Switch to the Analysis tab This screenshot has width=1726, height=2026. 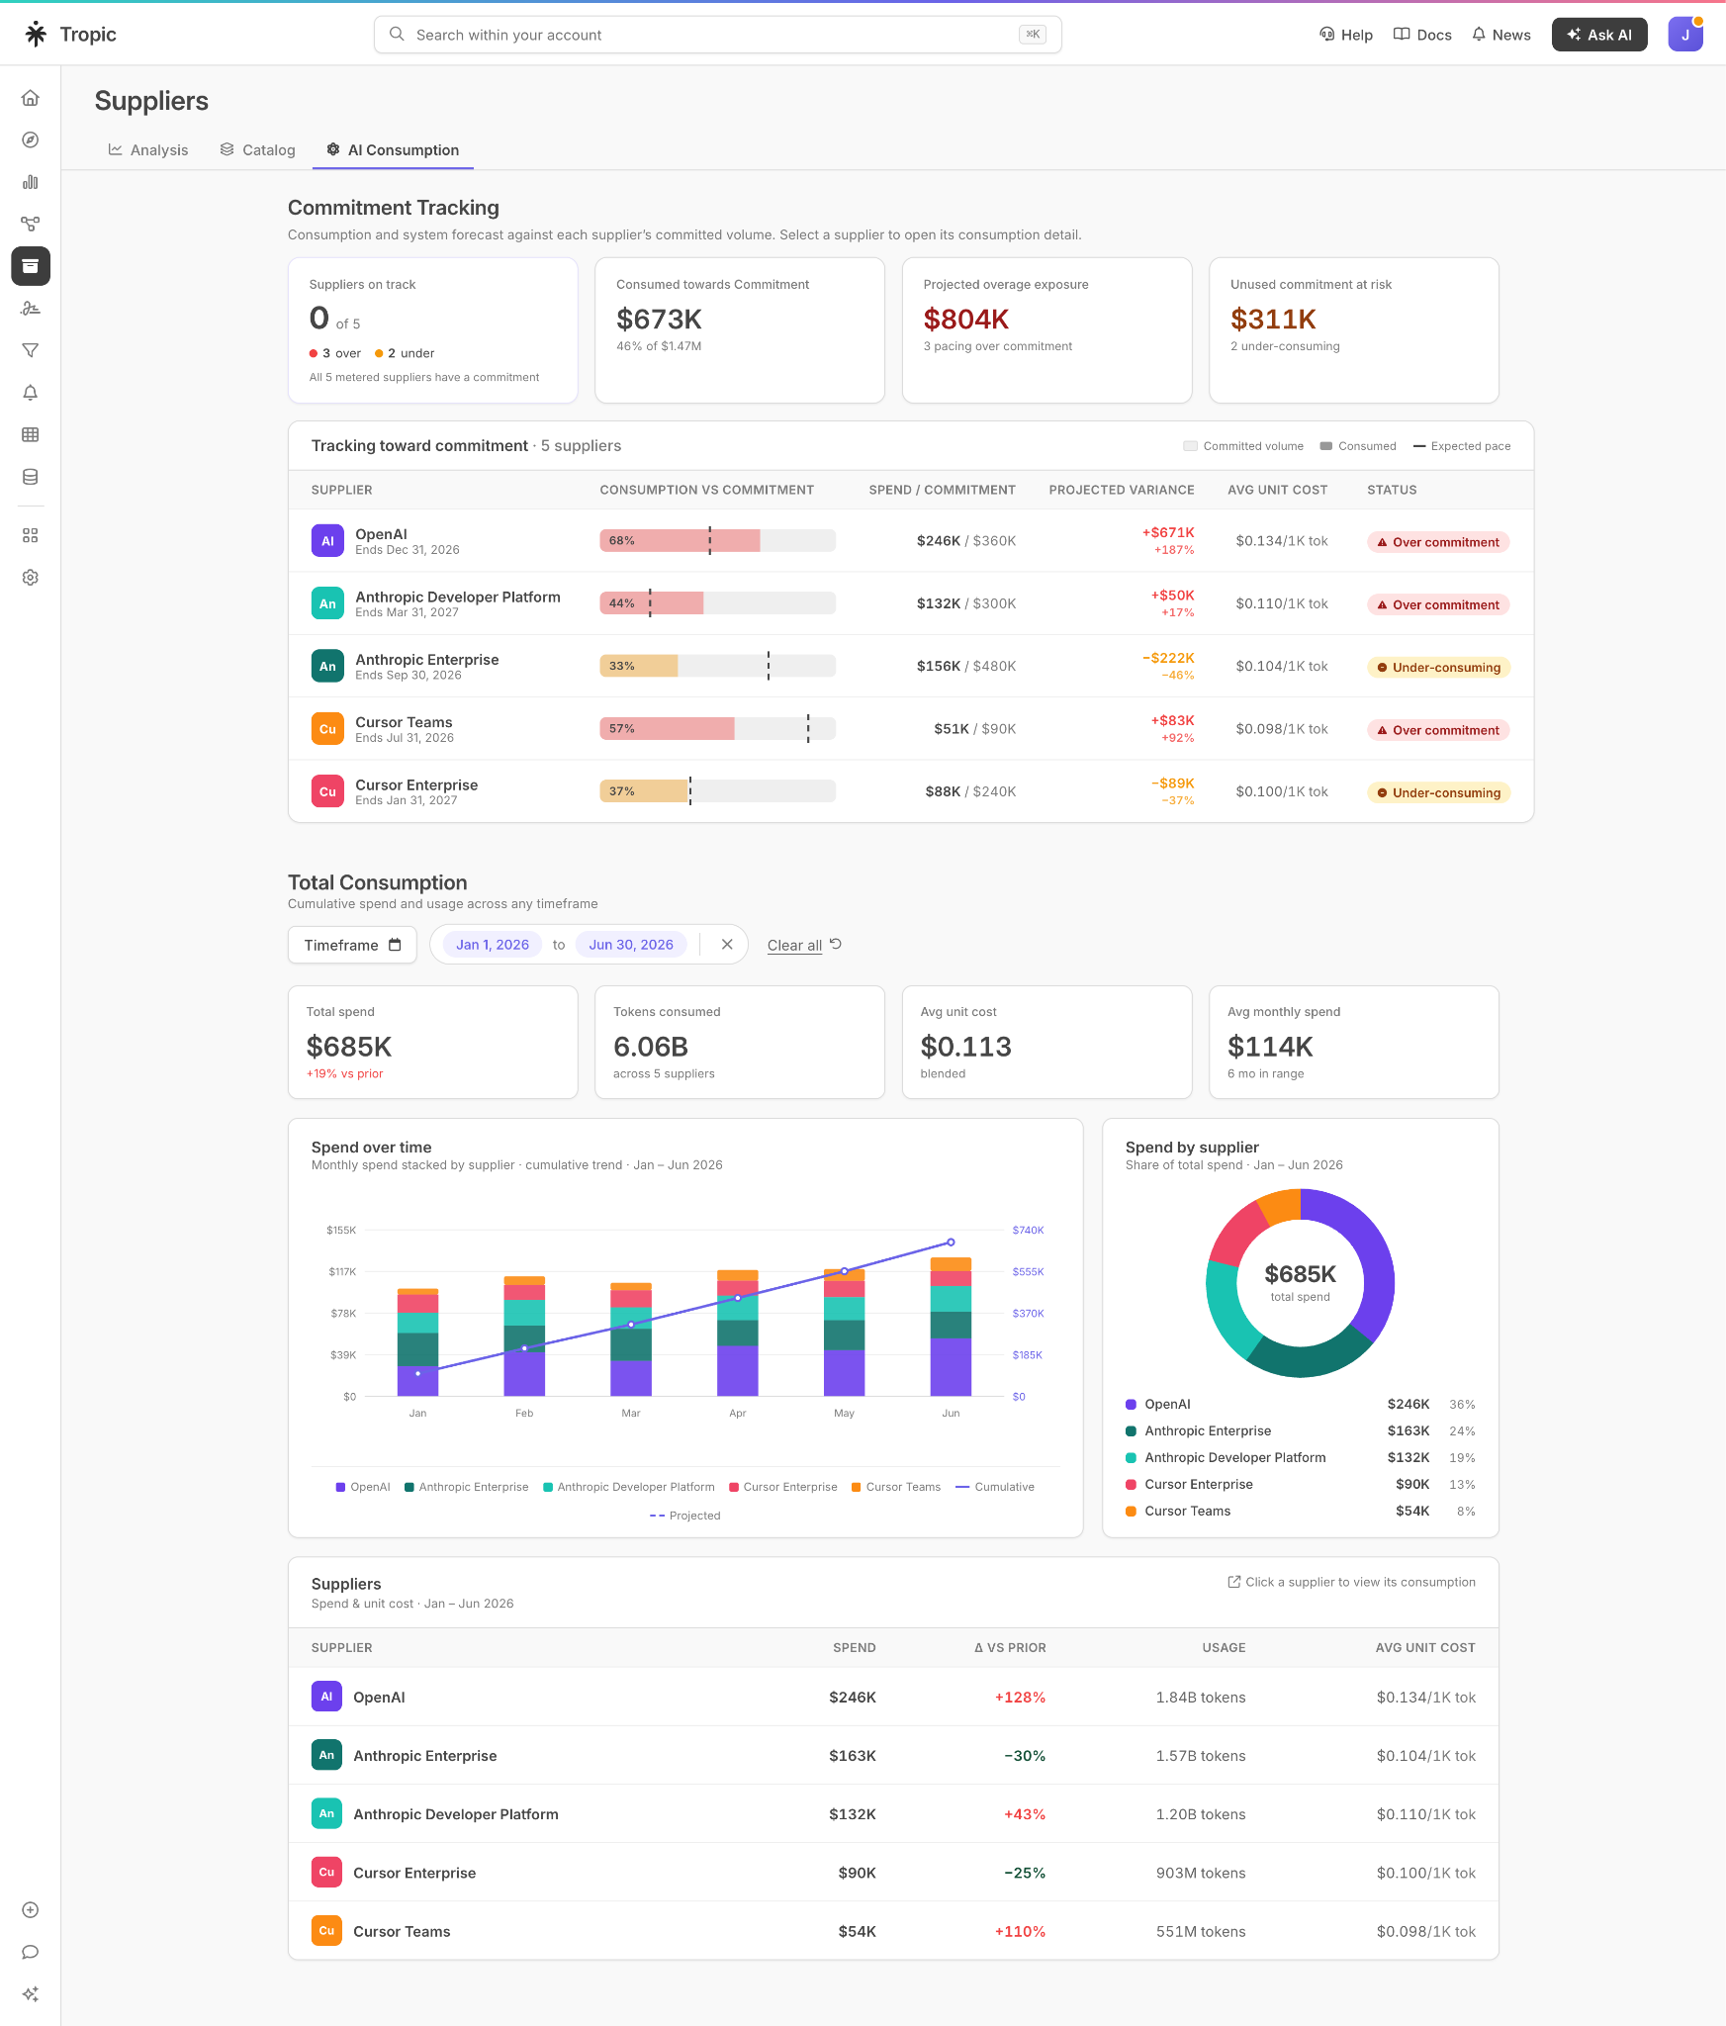pyautogui.click(x=148, y=150)
